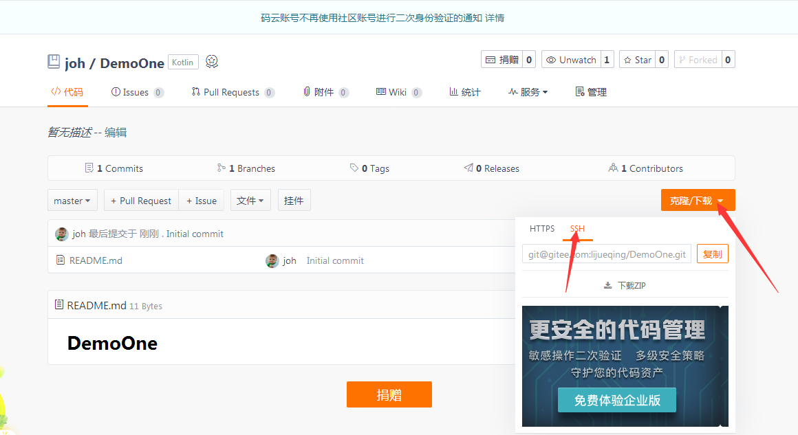Expand the 文件 file dropdown
Viewport: 798px width, 435px height.
tap(250, 200)
